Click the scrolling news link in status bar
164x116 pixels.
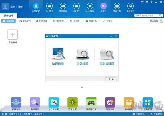pos(24,114)
